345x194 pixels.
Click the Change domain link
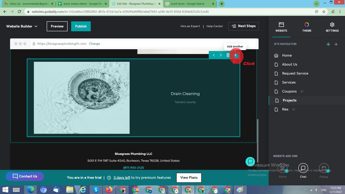(x=94, y=44)
